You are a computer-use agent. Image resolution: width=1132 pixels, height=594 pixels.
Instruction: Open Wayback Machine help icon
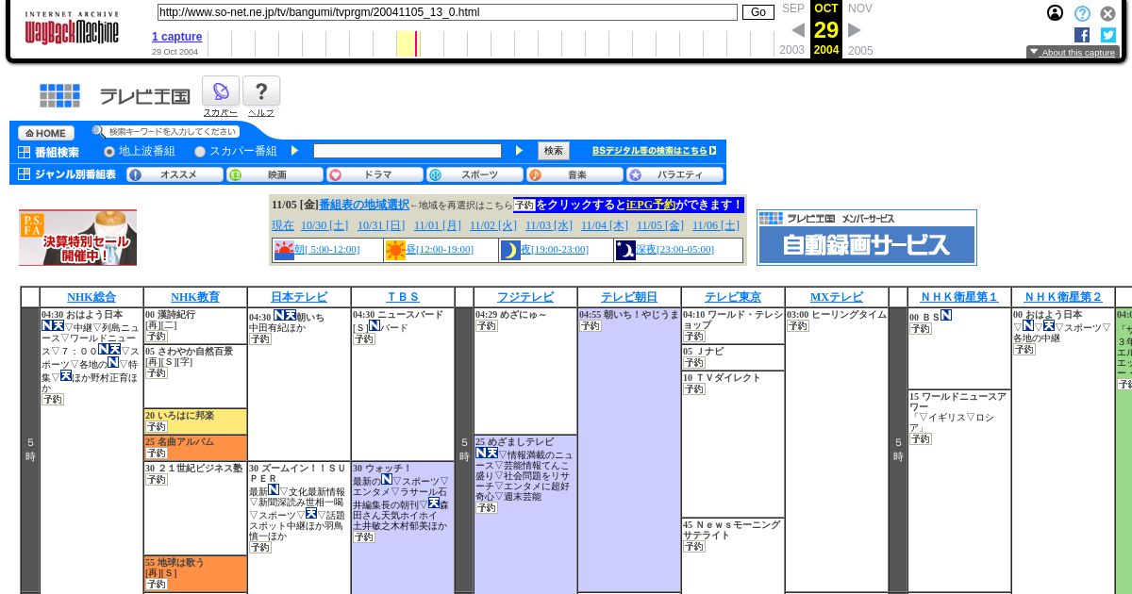pyautogui.click(x=1082, y=13)
